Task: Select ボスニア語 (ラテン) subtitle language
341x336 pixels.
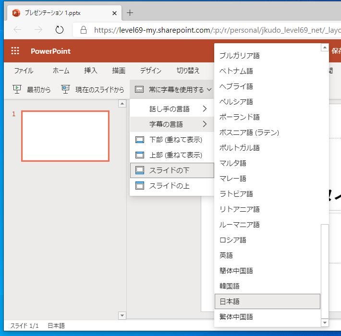Action: click(x=267, y=132)
